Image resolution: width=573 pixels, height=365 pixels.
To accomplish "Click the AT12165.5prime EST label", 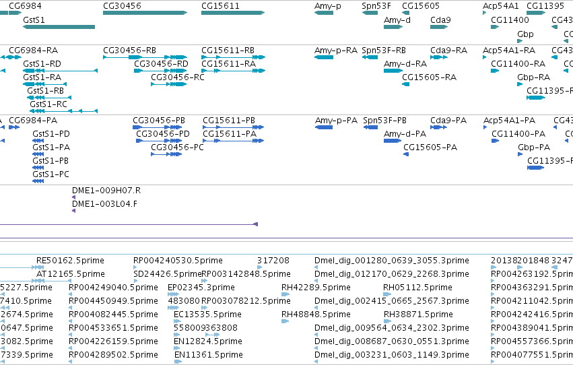I will pyautogui.click(x=71, y=274).
